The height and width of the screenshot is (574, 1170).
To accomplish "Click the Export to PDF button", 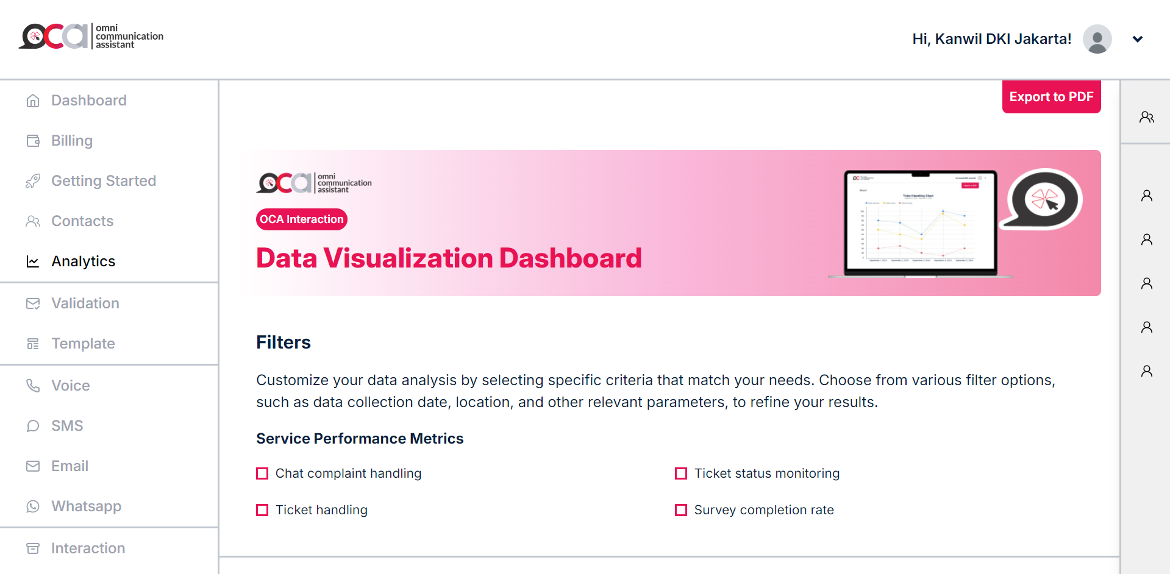I will pos(1051,97).
